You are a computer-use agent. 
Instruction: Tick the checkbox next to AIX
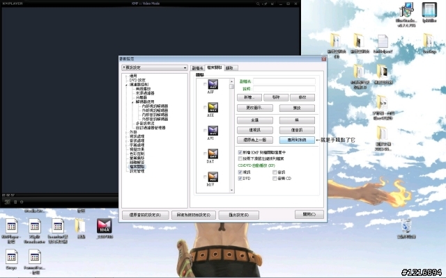(205, 108)
